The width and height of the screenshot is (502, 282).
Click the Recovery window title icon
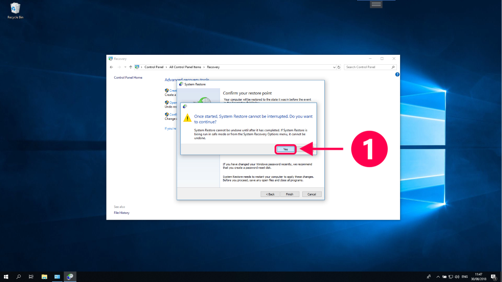tap(111, 59)
